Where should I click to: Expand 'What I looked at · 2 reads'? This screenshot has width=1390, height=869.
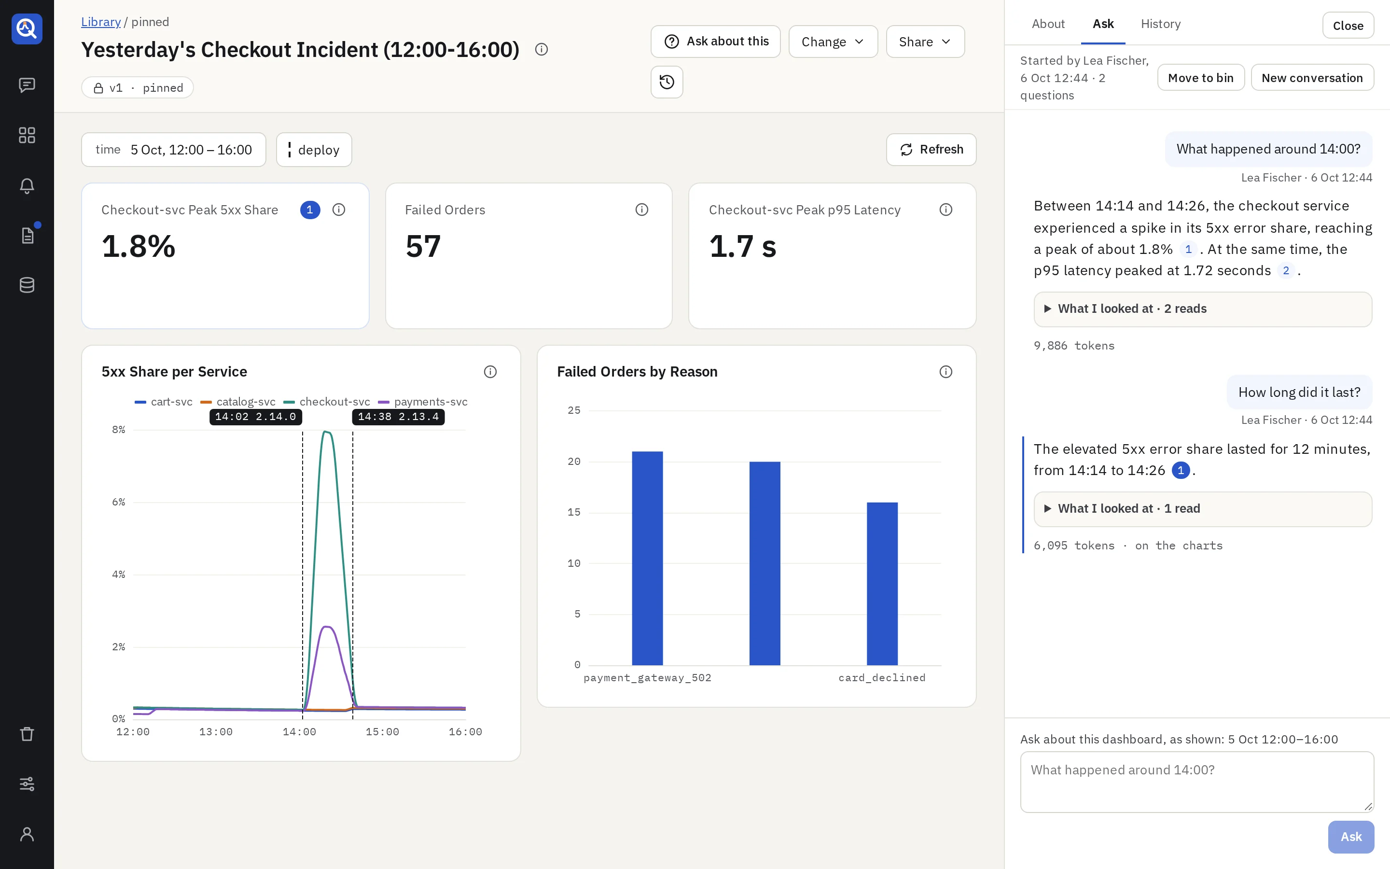(1202, 309)
